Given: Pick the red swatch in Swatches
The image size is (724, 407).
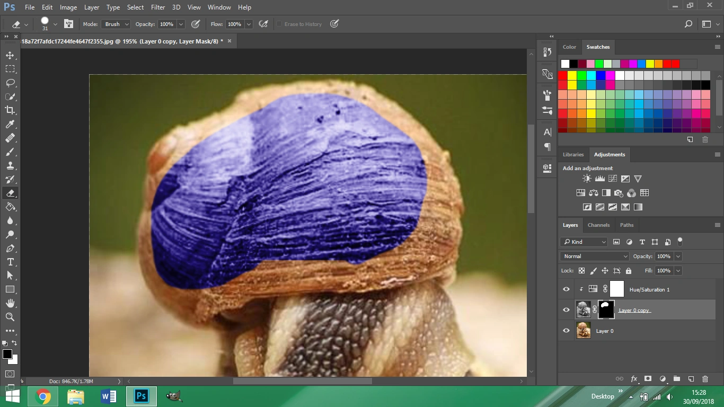Looking at the screenshot, I should point(563,75).
